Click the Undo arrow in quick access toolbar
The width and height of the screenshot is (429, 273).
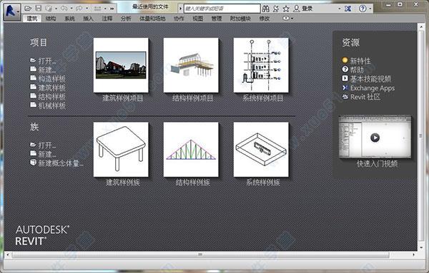(64, 9)
